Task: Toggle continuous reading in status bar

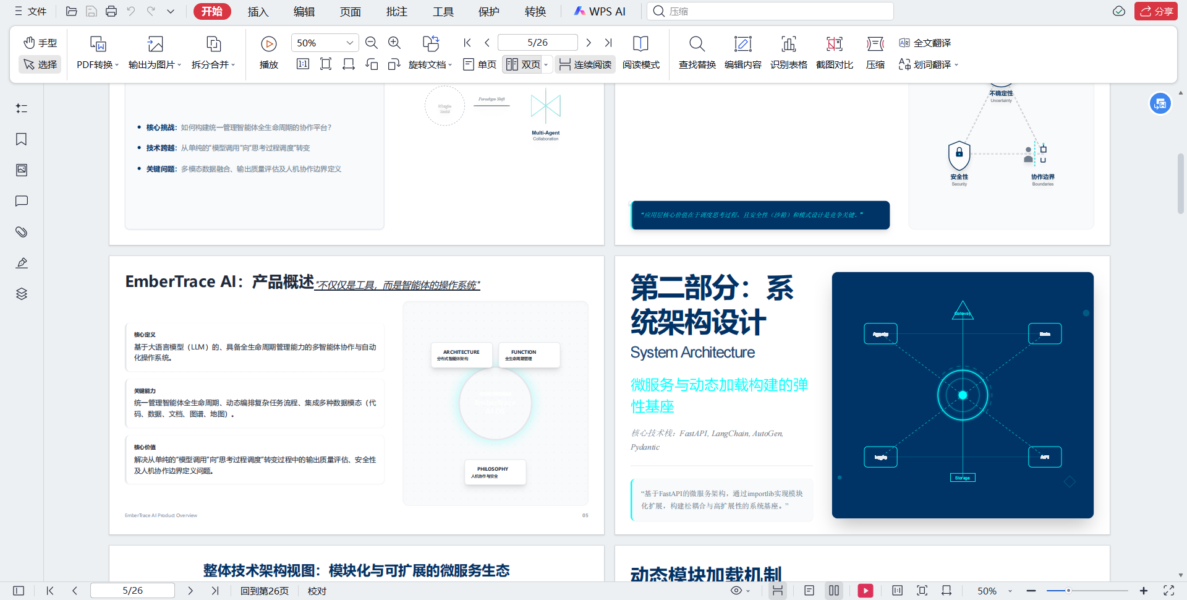Action: click(x=778, y=591)
